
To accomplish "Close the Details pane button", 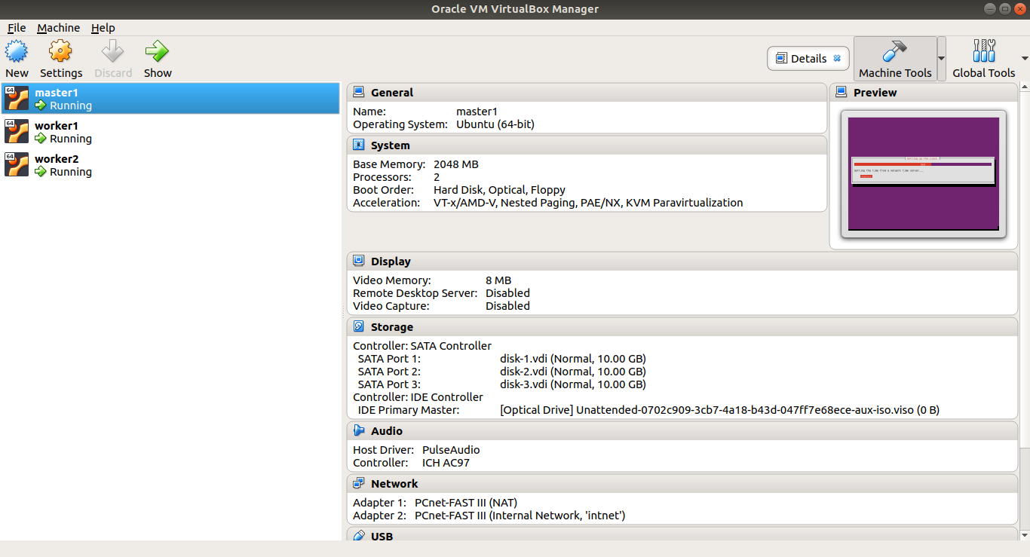I will click(x=836, y=59).
